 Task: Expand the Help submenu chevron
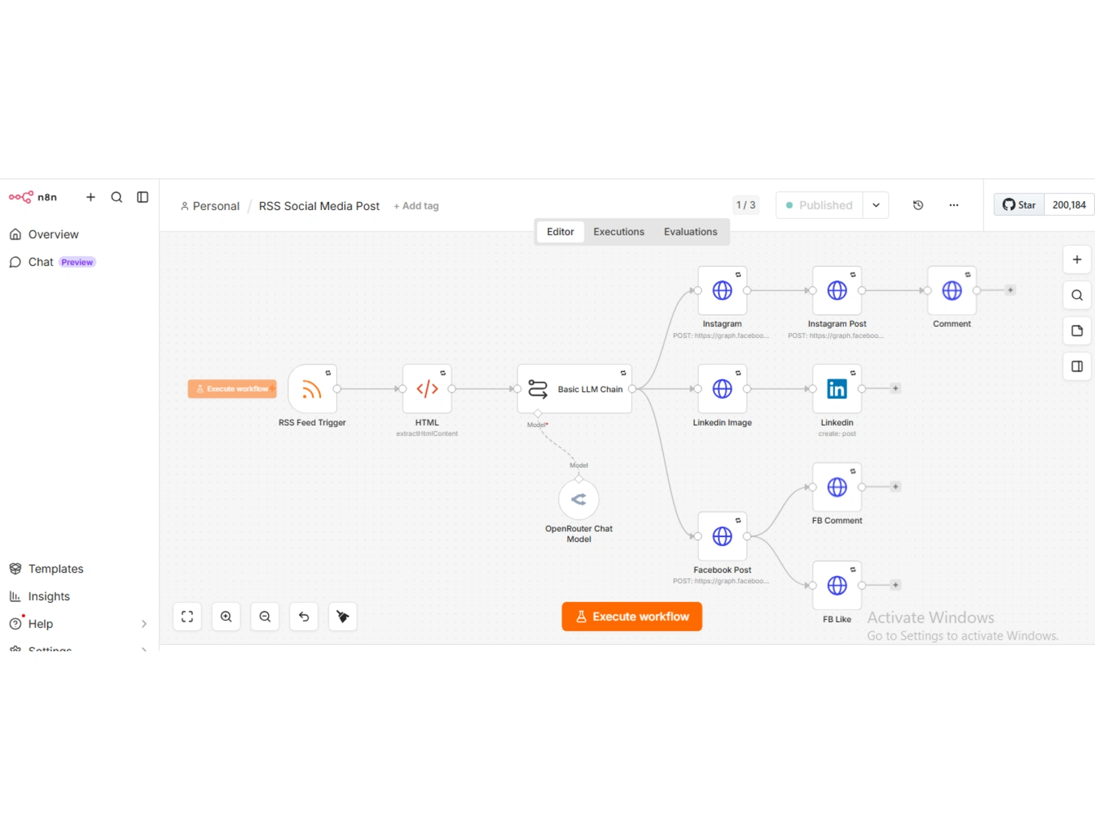pyautogui.click(x=144, y=624)
